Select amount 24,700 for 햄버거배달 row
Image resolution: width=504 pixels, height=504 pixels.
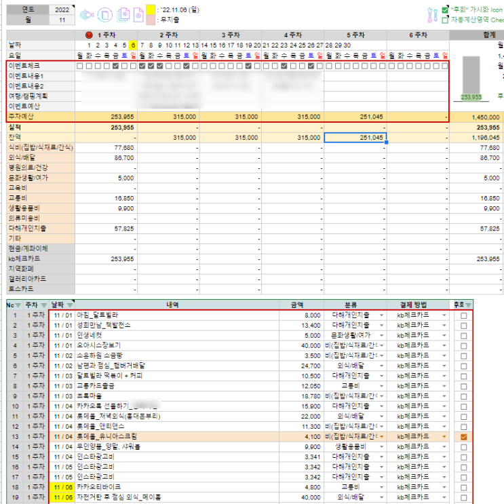click(301, 366)
